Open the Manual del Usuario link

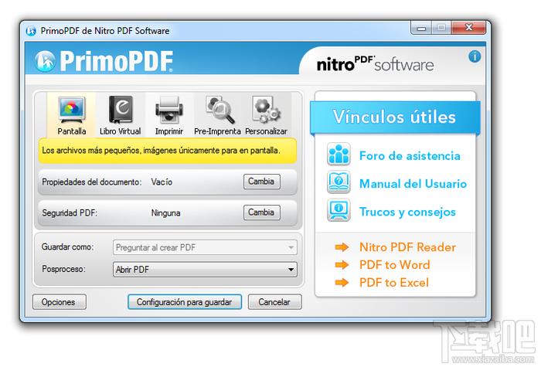click(x=413, y=184)
